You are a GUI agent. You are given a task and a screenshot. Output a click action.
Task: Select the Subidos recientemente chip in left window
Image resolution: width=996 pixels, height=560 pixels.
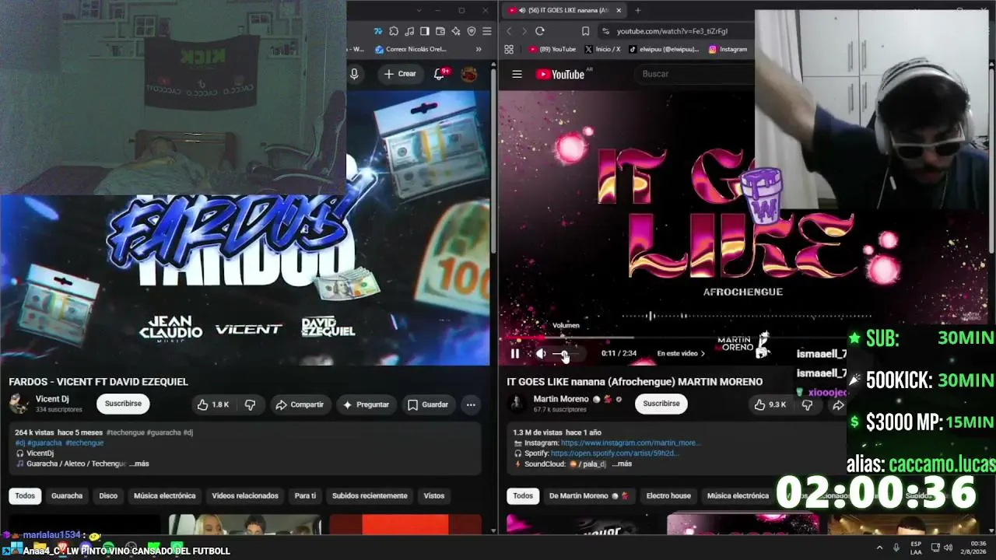370,495
